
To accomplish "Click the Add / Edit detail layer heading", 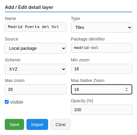I will [x=29, y=7].
